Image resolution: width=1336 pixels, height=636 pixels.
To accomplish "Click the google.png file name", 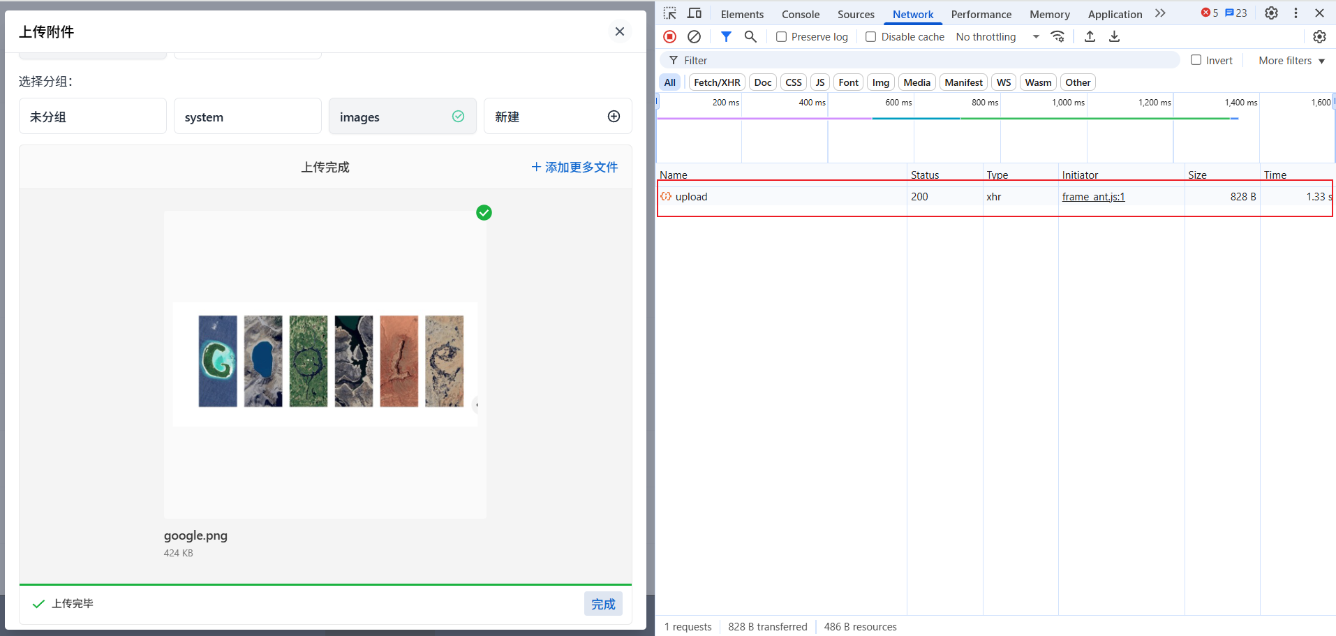I will click(195, 535).
